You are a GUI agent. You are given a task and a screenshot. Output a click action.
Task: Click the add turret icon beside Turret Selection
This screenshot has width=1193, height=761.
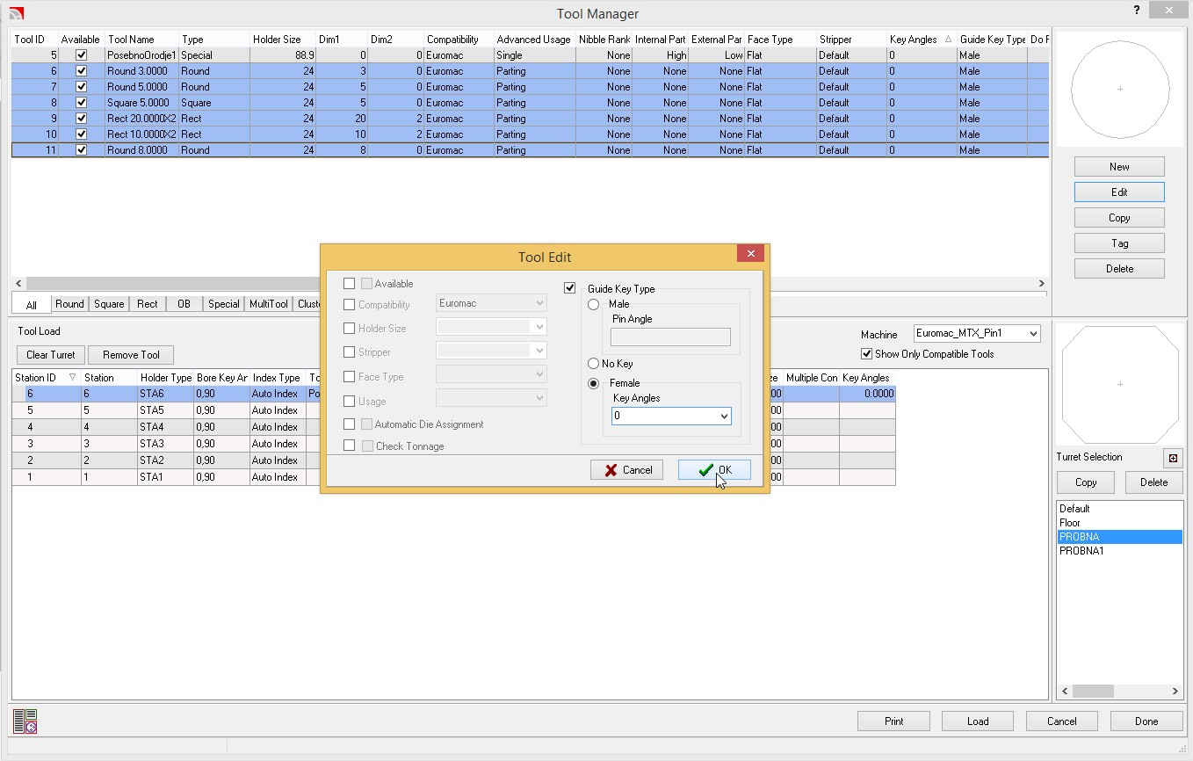pos(1172,458)
